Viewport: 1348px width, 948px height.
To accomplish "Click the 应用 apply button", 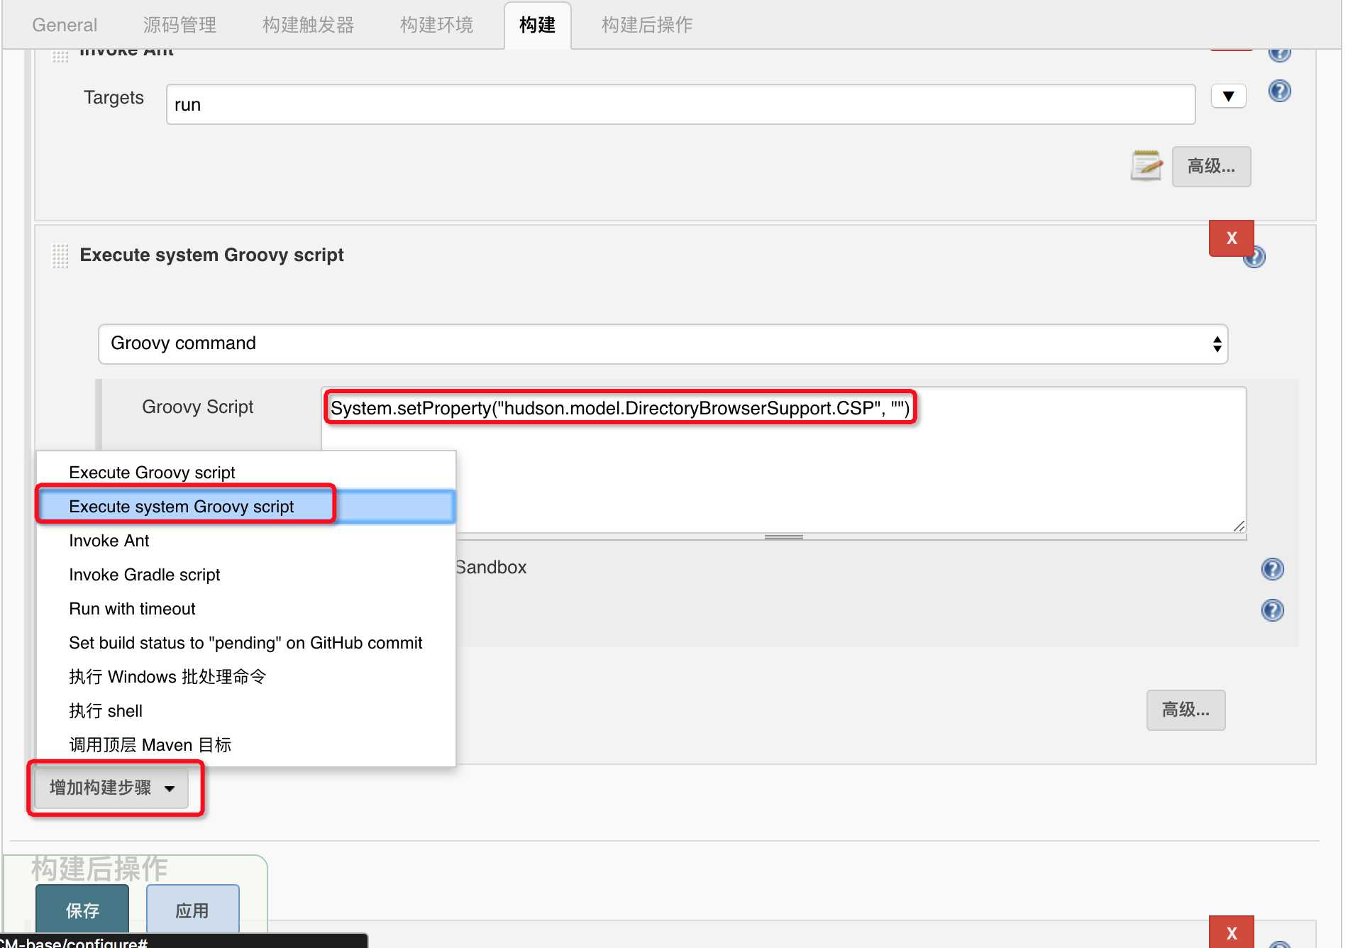I will [192, 910].
